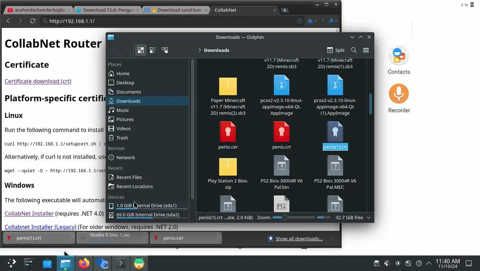This screenshot has height=271, width=480.
Task: Click the Certificate download (crt) link
Action: [x=38, y=81]
